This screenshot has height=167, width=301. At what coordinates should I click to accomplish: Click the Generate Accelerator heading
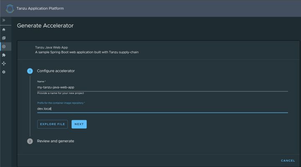(45, 26)
